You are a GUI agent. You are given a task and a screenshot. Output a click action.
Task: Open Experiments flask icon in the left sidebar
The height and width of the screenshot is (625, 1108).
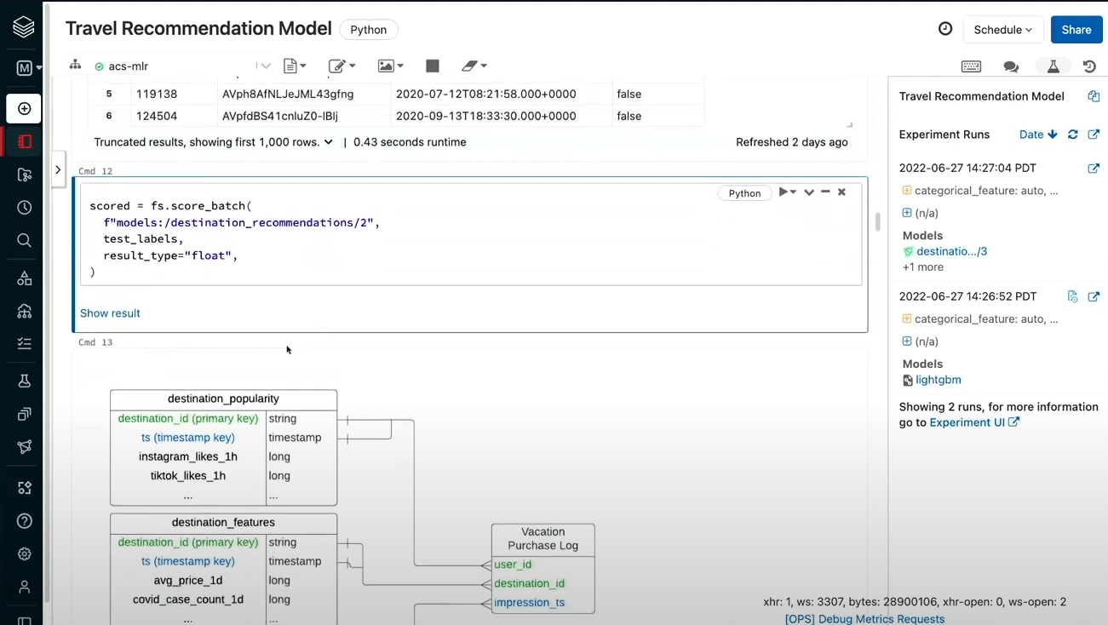(x=25, y=381)
